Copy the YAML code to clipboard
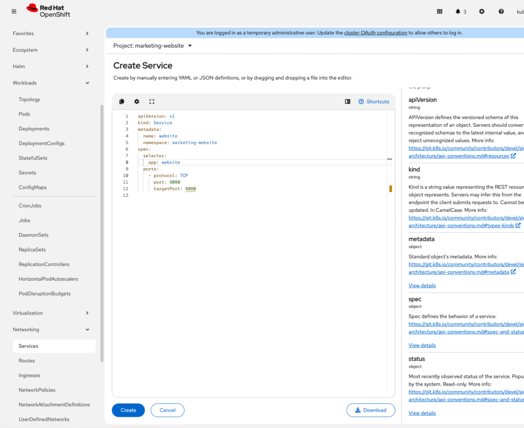 122,102
